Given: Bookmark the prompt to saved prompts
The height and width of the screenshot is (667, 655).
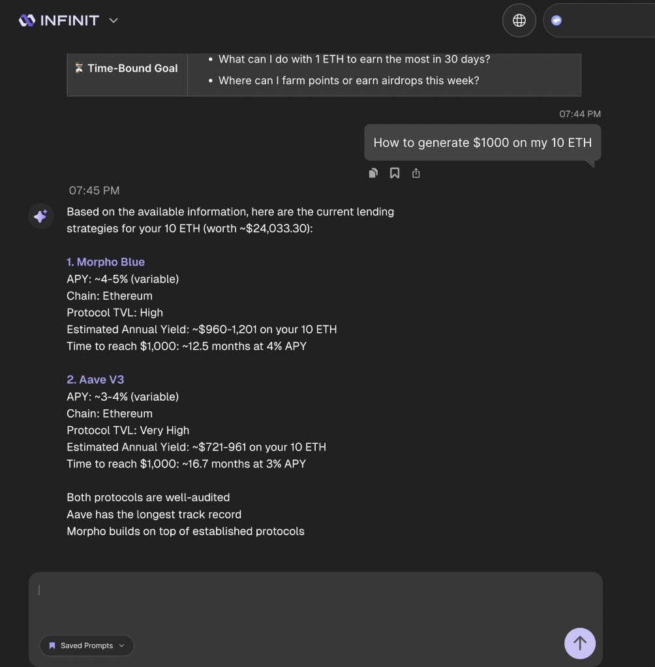Looking at the screenshot, I should 395,173.
